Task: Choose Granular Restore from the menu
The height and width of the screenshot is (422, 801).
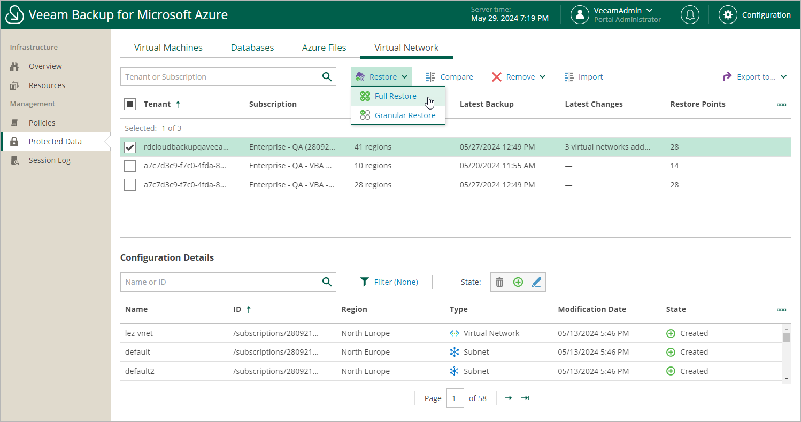Action: click(x=404, y=115)
